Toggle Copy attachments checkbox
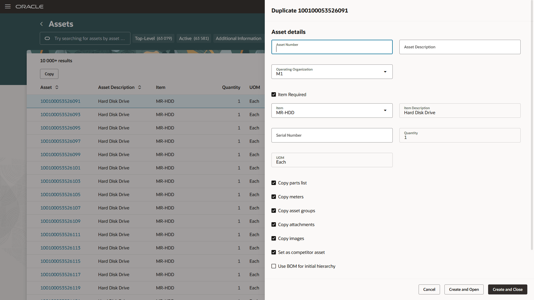Screen dimensions: 534x300 pyautogui.click(x=274, y=224)
